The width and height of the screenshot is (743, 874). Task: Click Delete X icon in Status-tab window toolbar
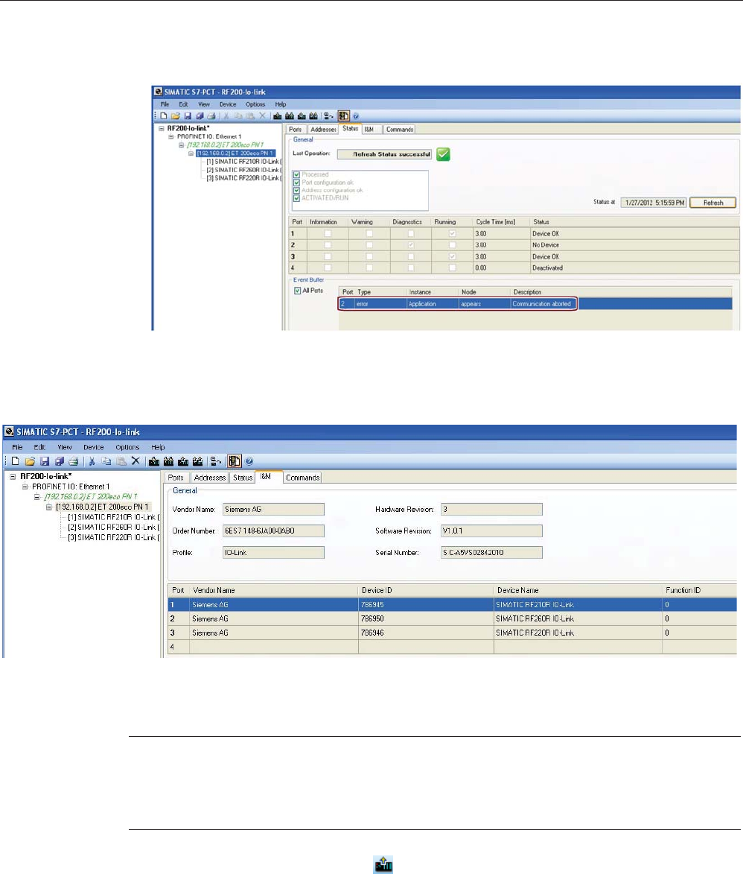(262, 116)
